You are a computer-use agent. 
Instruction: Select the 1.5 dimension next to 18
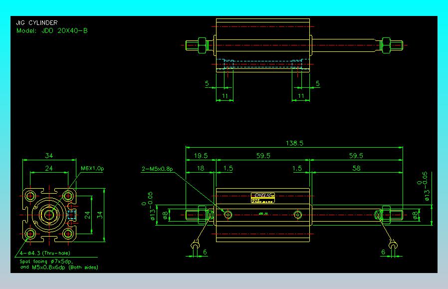pyautogui.click(x=228, y=168)
